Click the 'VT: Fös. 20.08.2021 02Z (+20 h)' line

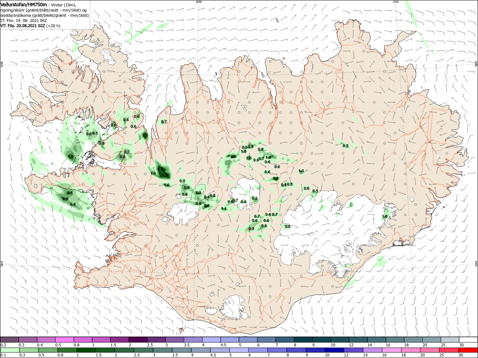click(30, 26)
